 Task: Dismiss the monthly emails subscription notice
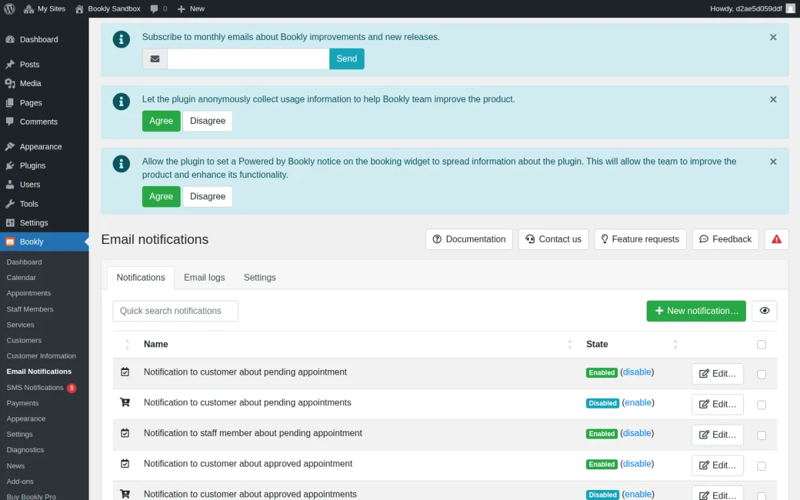(773, 37)
